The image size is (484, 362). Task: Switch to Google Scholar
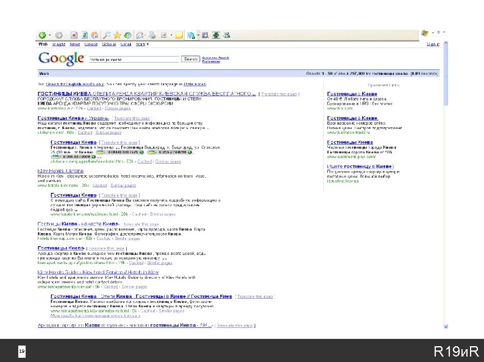(x=109, y=44)
